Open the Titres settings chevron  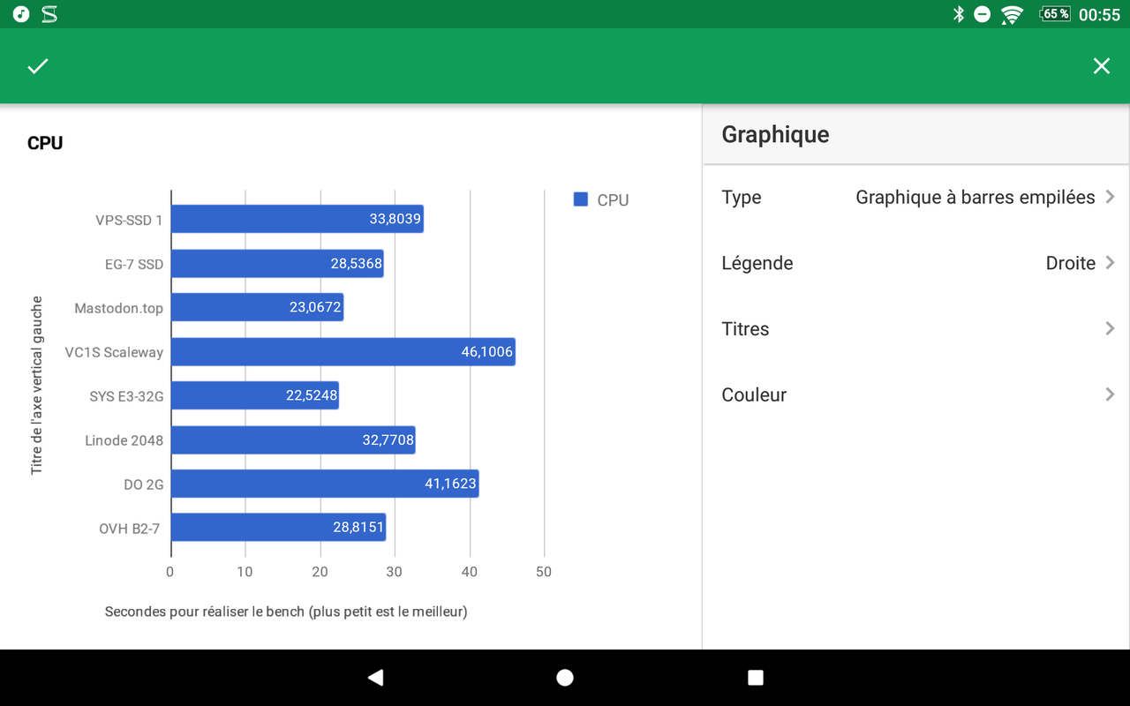[1110, 328]
